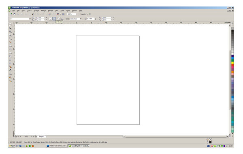Open the Snap to button
Screen dimensions: 243x154
tap(84, 14)
